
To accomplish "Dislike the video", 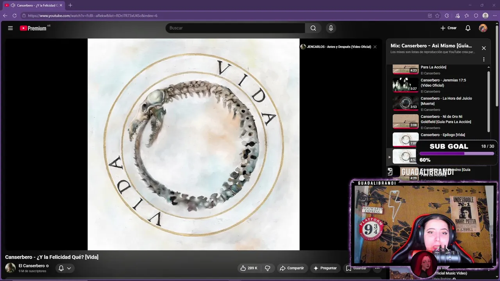I will [268, 268].
